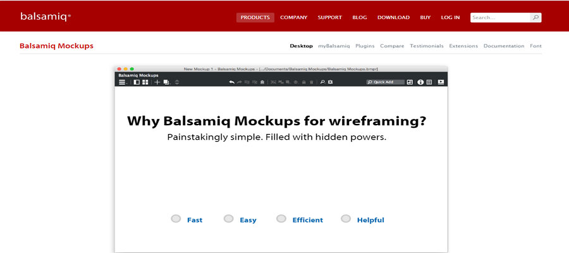Select the Helpful radio button
Viewport: 569px width, 253px height.
(x=346, y=218)
